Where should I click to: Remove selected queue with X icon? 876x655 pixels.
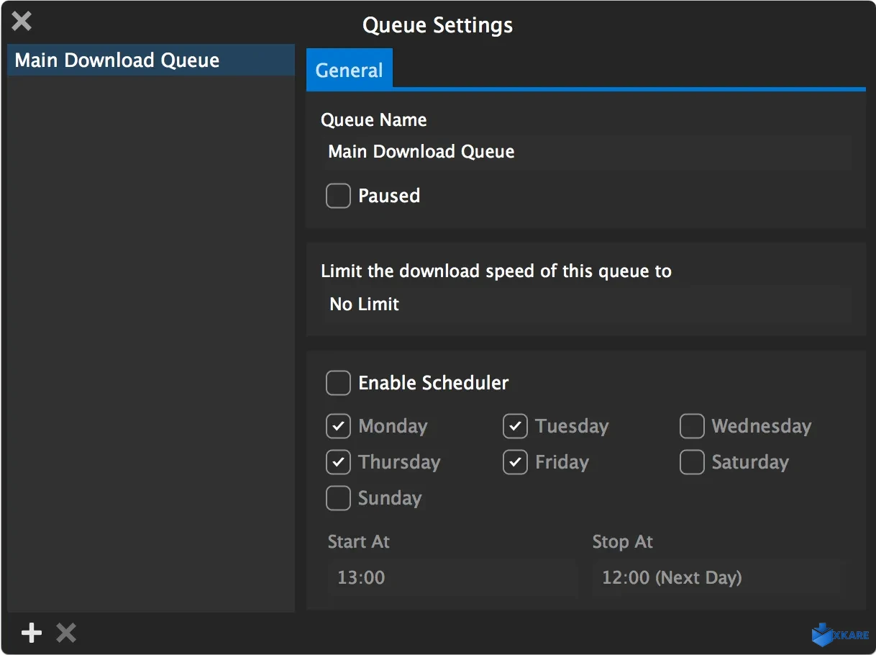pyautogui.click(x=66, y=633)
